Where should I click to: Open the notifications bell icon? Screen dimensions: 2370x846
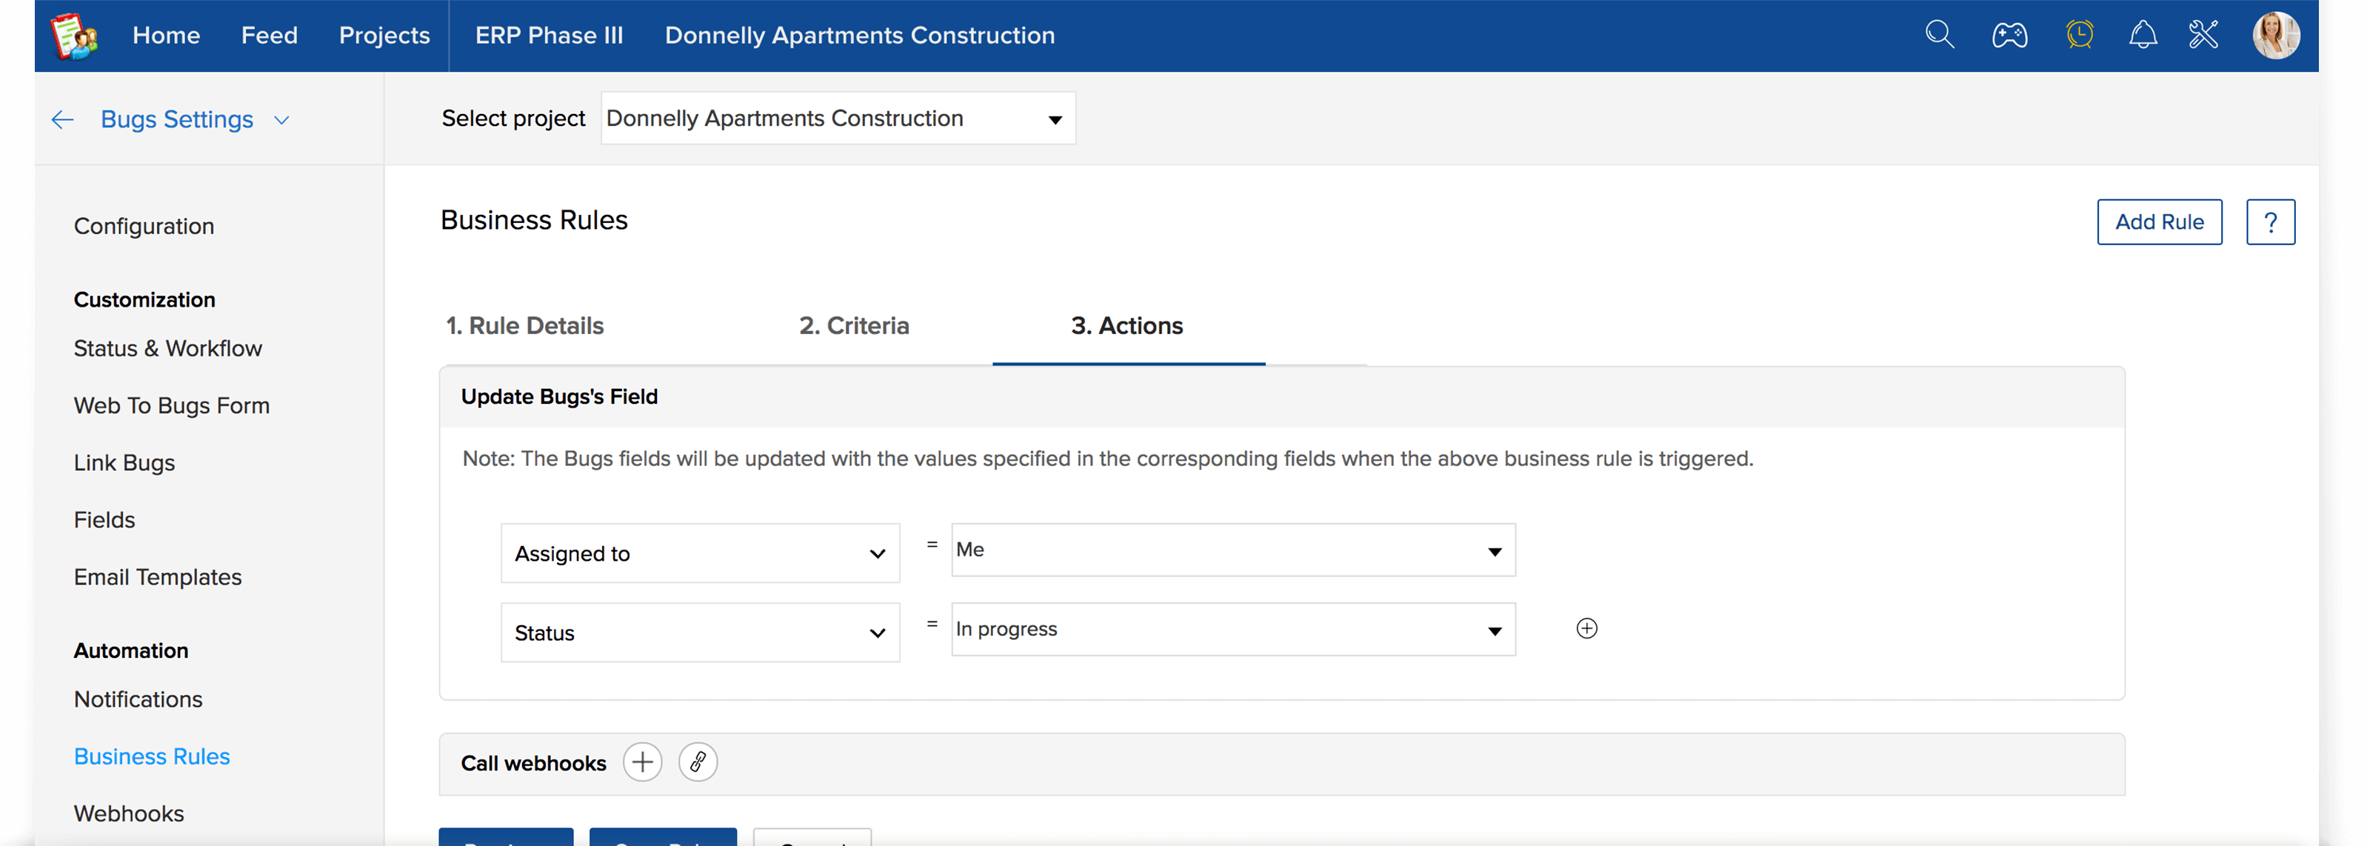[x=2143, y=35]
